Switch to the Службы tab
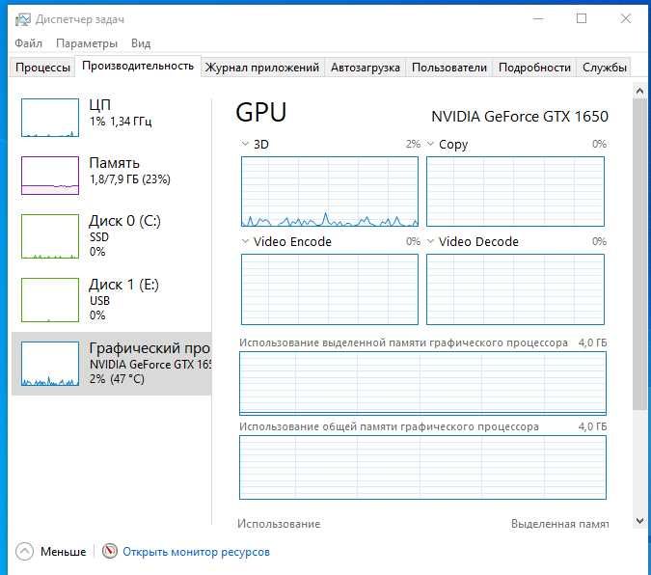Image resolution: width=651 pixels, height=575 pixels. [605, 68]
